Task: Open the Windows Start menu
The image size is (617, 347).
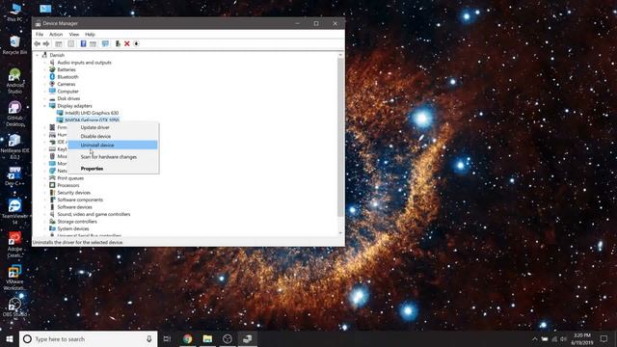Action: tap(10, 338)
